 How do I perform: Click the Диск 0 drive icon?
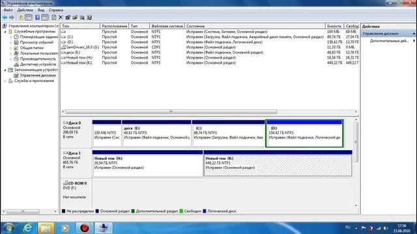tap(65, 123)
